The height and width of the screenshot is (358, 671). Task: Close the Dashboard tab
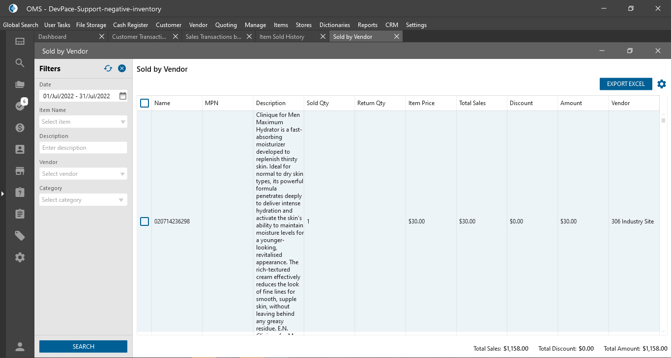102,36
